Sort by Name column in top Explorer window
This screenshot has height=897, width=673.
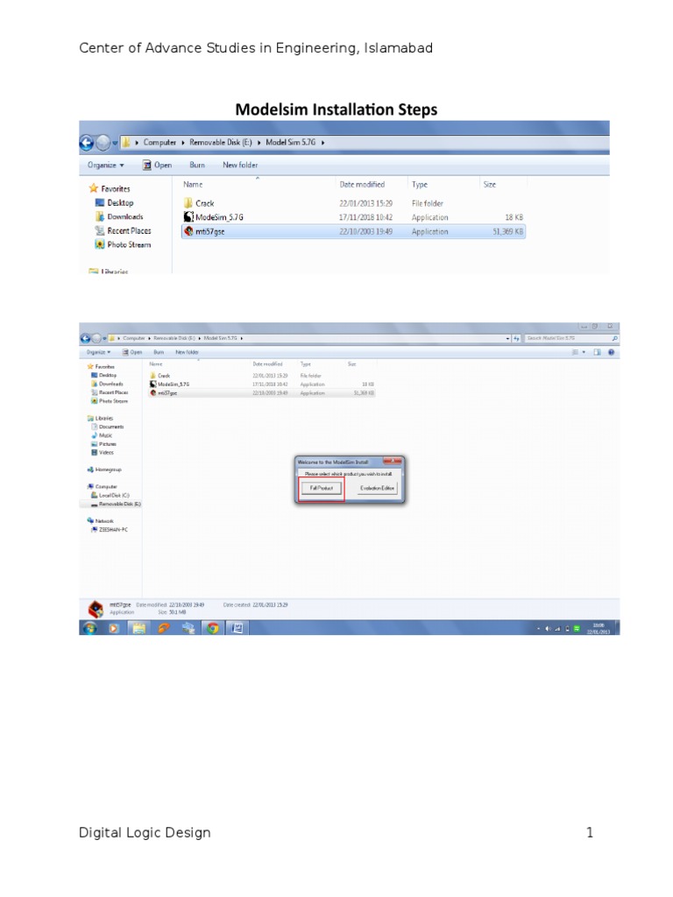click(x=193, y=184)
